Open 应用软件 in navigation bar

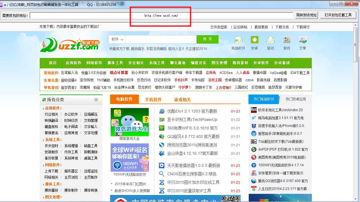pyautogui.click(x=74, y=63)
